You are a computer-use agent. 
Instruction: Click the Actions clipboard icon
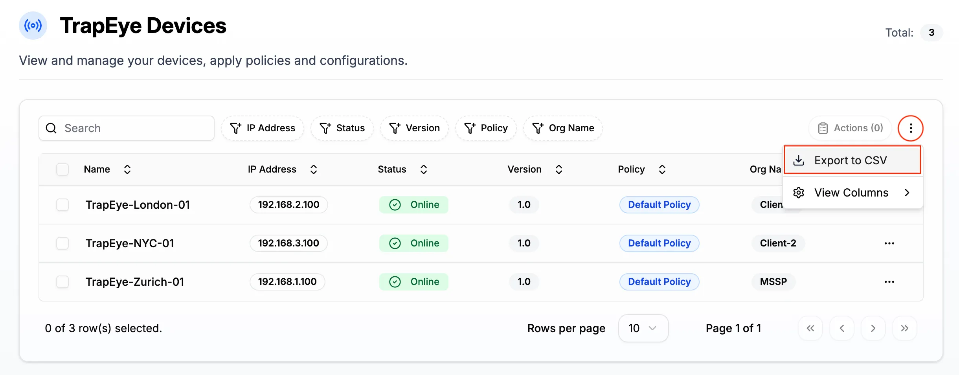pyautogui.click(x=823, y=128)
